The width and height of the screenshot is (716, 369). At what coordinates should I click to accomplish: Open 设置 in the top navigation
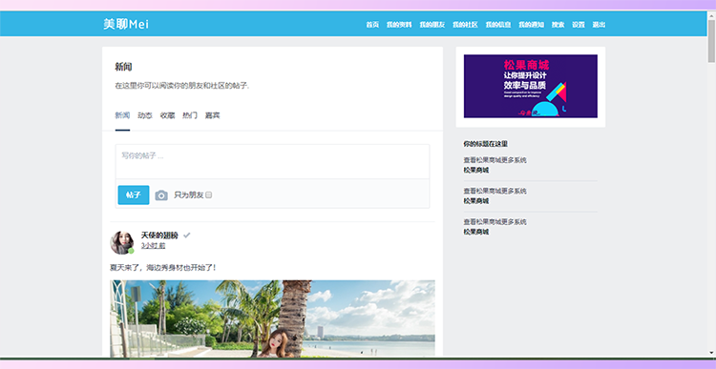579,25
